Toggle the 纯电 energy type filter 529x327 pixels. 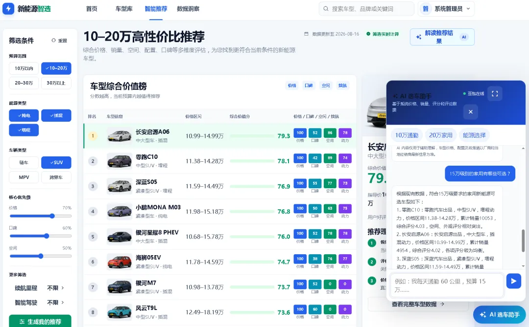coord(24,115)
